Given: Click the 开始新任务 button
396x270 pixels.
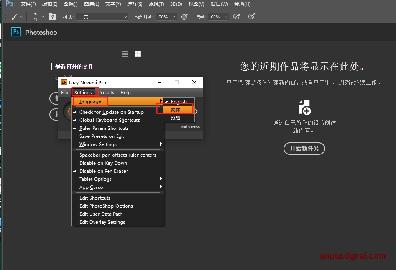Looking at the screenshot, I should [x=304, y=148].
